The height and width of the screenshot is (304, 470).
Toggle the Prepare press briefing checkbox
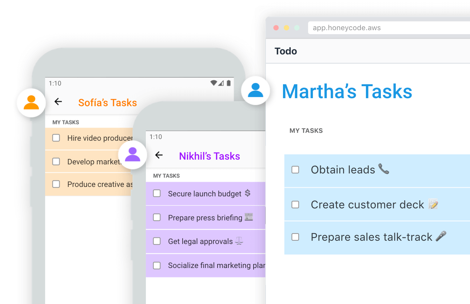(157, 217)
